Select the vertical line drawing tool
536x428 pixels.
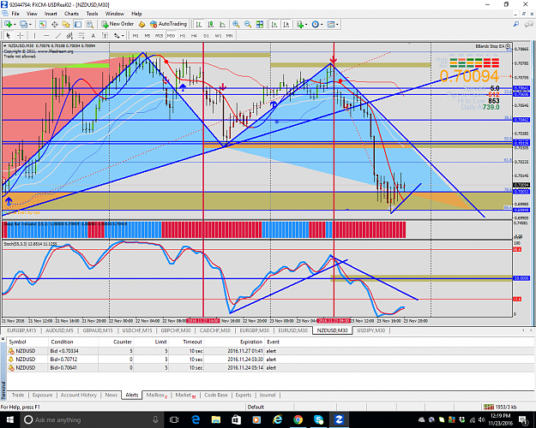[34, 35]
